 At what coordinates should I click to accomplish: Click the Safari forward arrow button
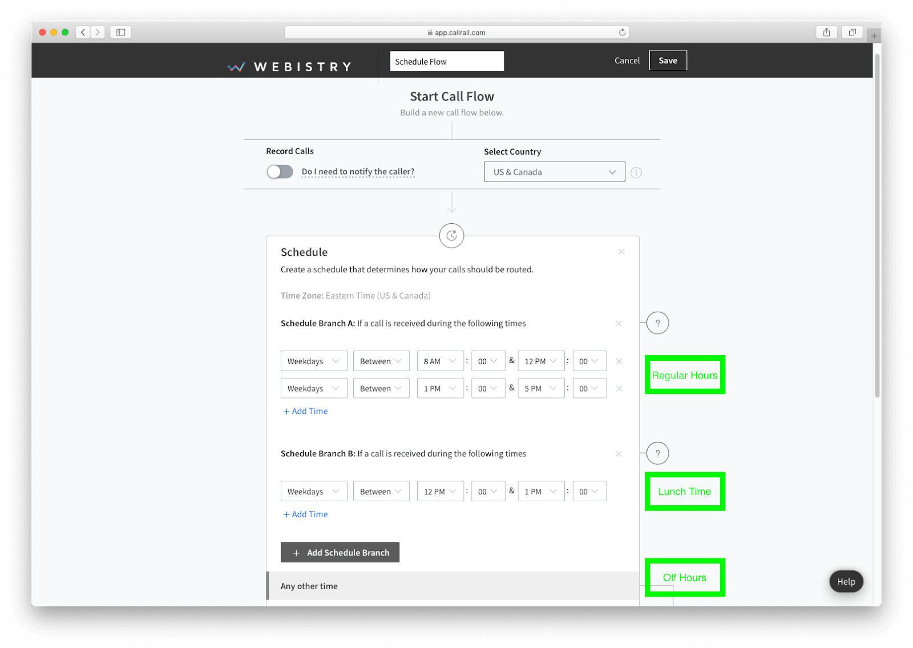(x=98, y=33)
